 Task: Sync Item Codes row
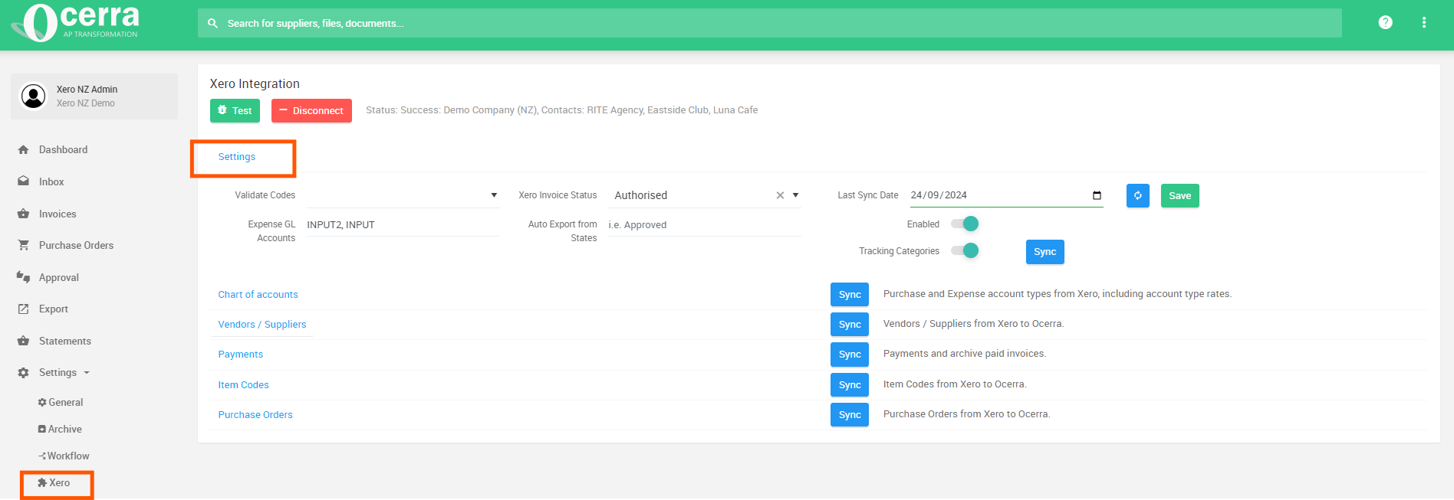click(850, 385)
